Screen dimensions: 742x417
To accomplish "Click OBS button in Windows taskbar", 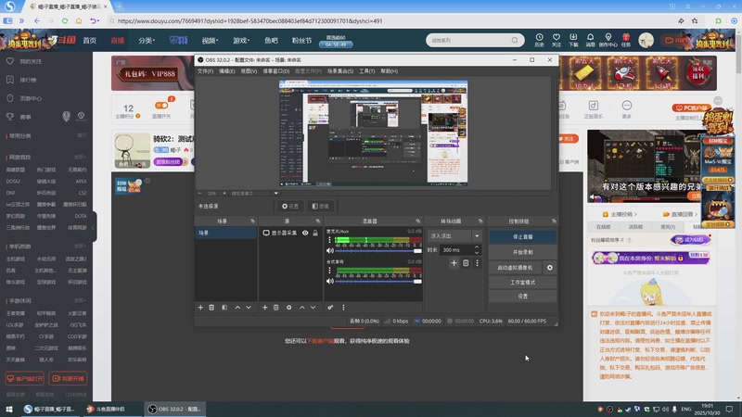I will [x=174, y=409].
